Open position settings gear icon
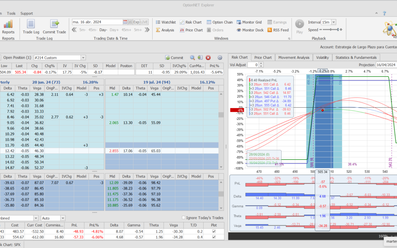Screen dimensions: 397x248 (x=220, y=58)
